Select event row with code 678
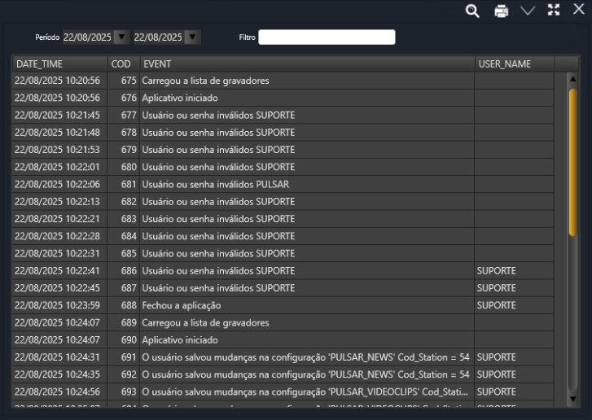The image size is (592, 420). click(x=283, y=133)
